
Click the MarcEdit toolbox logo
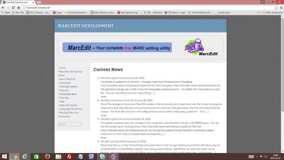click(201, 47)
